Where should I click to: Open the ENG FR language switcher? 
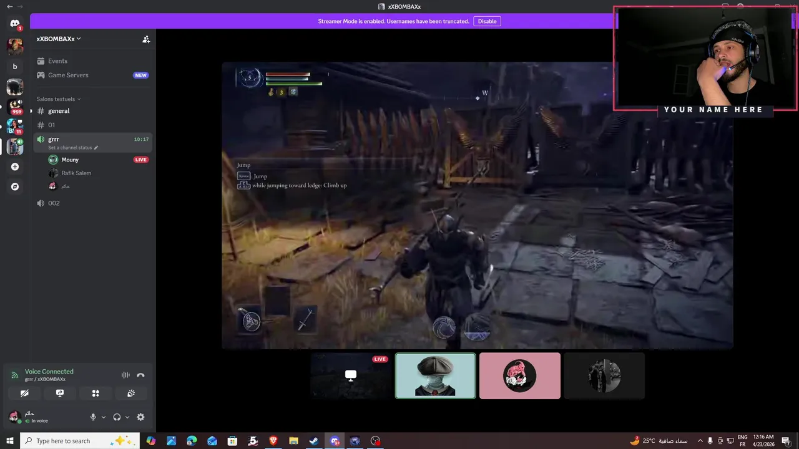[x=743, y=441]
